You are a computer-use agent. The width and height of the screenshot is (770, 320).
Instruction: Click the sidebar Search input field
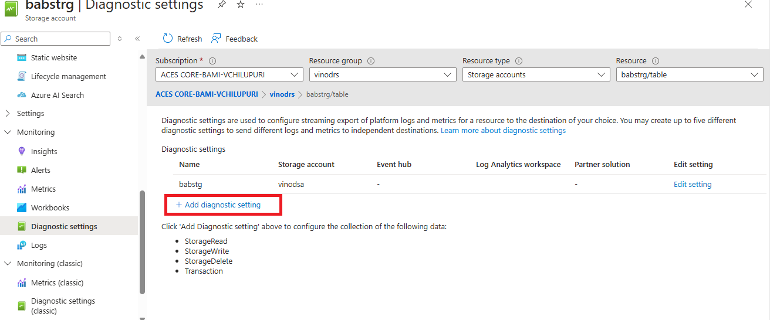[x=55, y=39]
